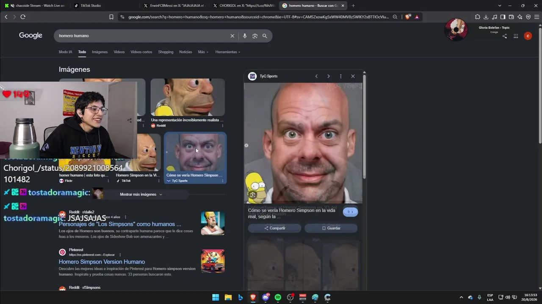The width and height of the screenshot is (542, 304).
Task: Go back with the browser back arrow
Action: point(6,17)
